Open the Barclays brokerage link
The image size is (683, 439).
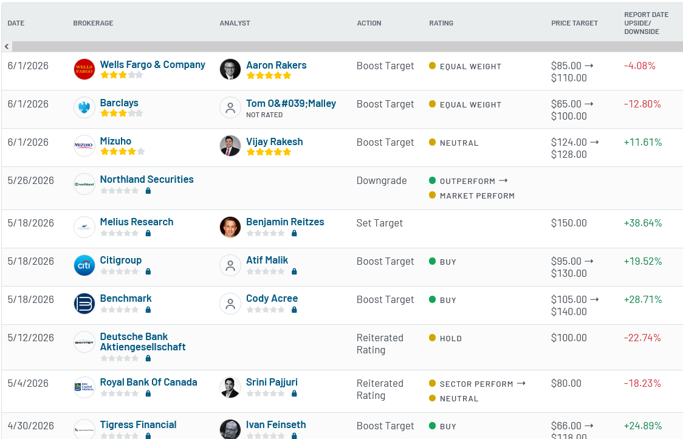click(x=119, y=103)
